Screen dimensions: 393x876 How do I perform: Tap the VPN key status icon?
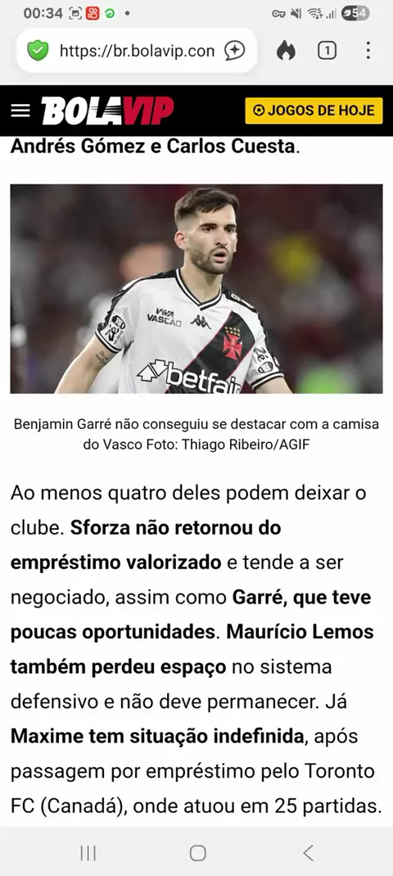click(278, 13)
